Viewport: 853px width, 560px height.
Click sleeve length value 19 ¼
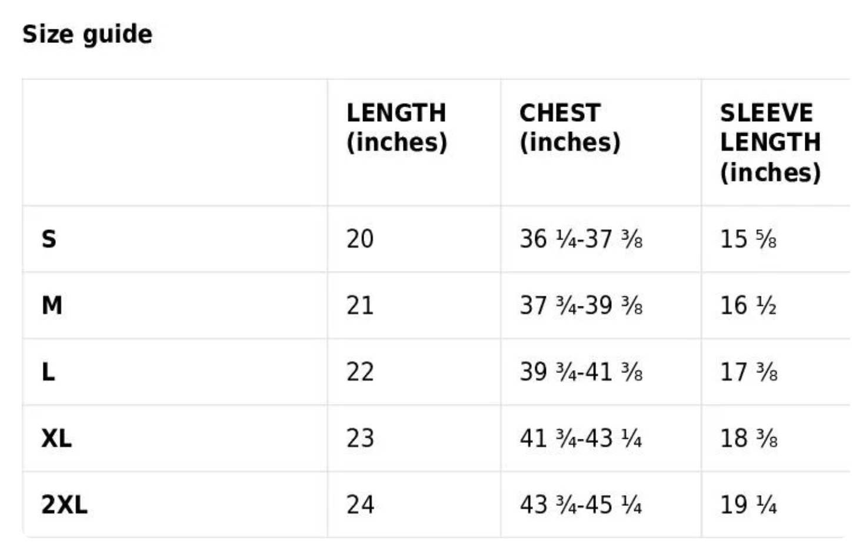(x=748, y=505)
